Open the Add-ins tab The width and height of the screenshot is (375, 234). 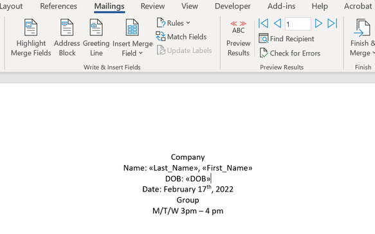tap(281, 6)
